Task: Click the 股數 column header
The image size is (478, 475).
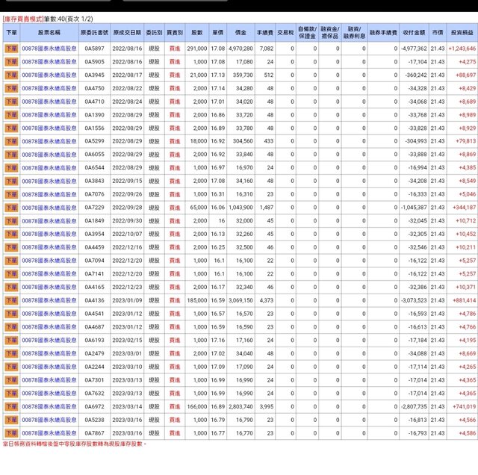Action: (196, 33)
